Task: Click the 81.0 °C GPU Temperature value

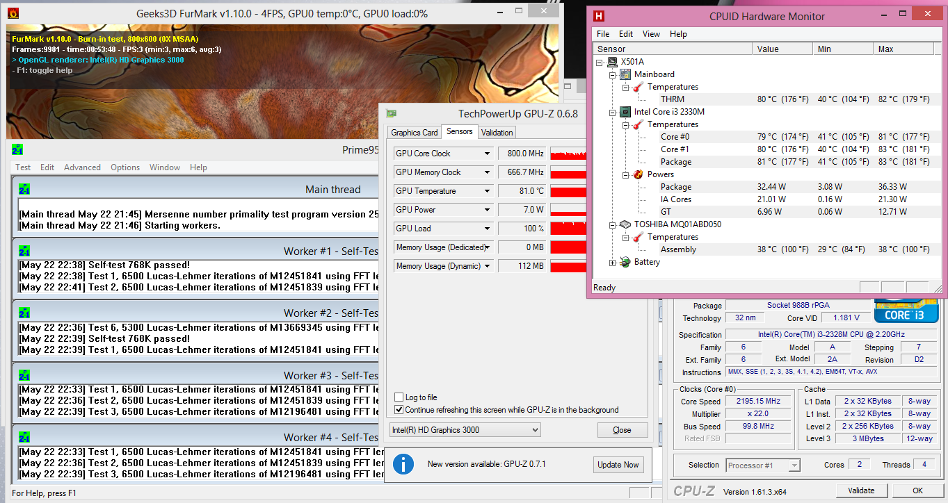Action: (x=522, y=191)
